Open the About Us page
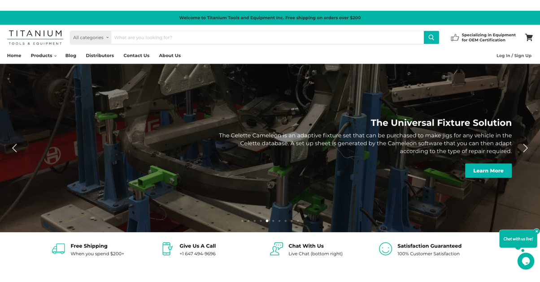Image resolution: width=540 pixels, height=282 pixels. (170, 56)
